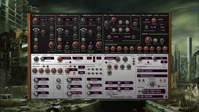This screenshot has height=112, width=199.
Task: Click the OSC2 fine tuning knob
Action: pyautogui.click(x=67, y=32)
